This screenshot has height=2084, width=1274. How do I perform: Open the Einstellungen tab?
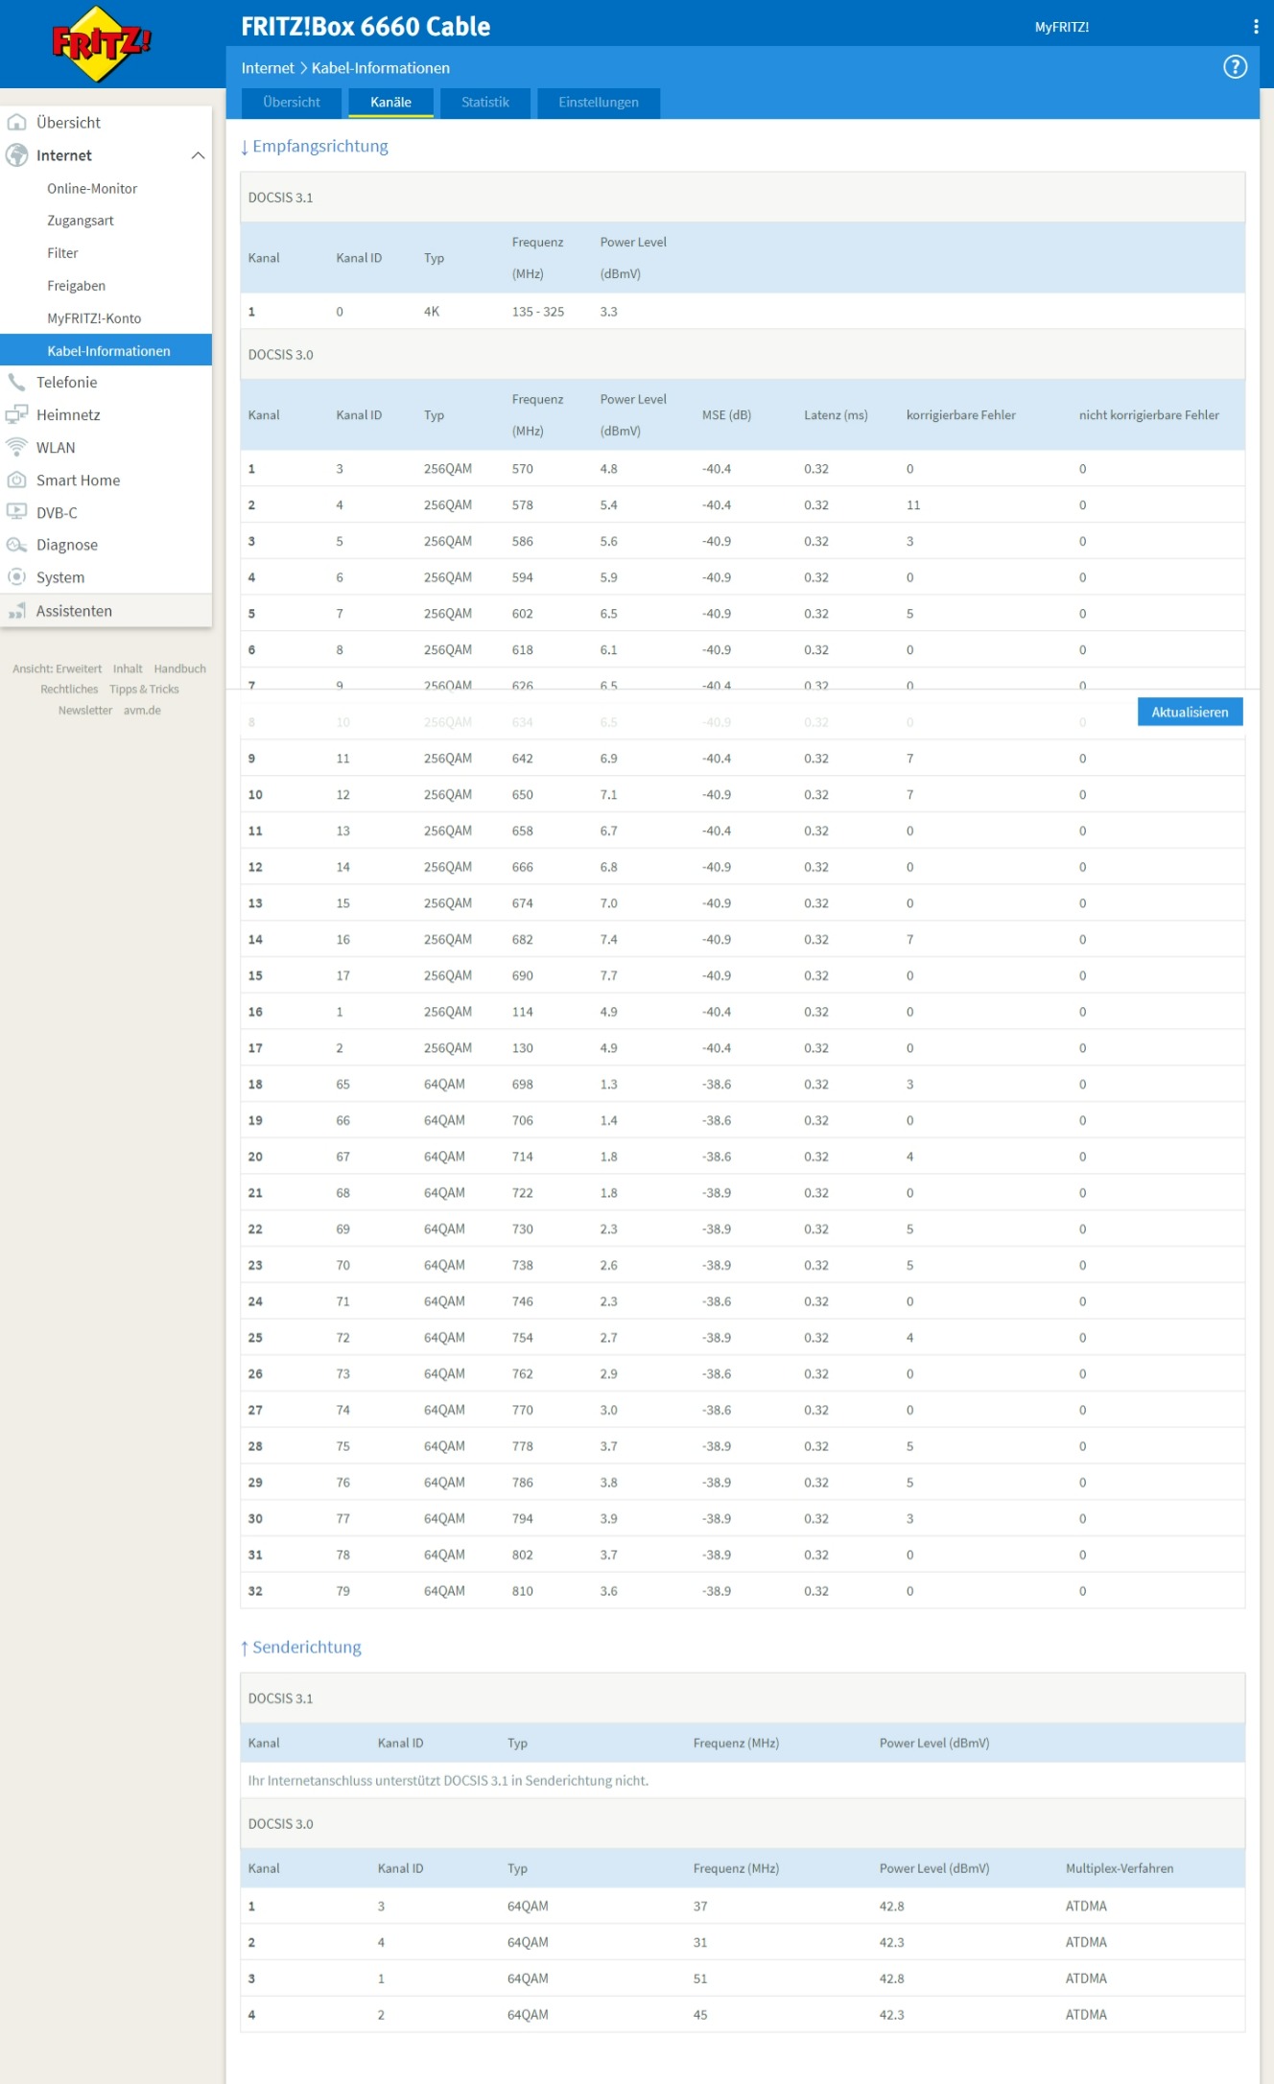[599, 103]
